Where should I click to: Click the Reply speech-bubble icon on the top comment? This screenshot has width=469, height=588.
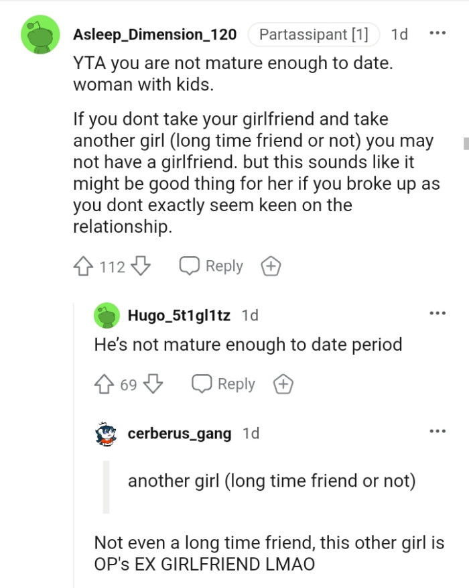(x=191, y=266)
